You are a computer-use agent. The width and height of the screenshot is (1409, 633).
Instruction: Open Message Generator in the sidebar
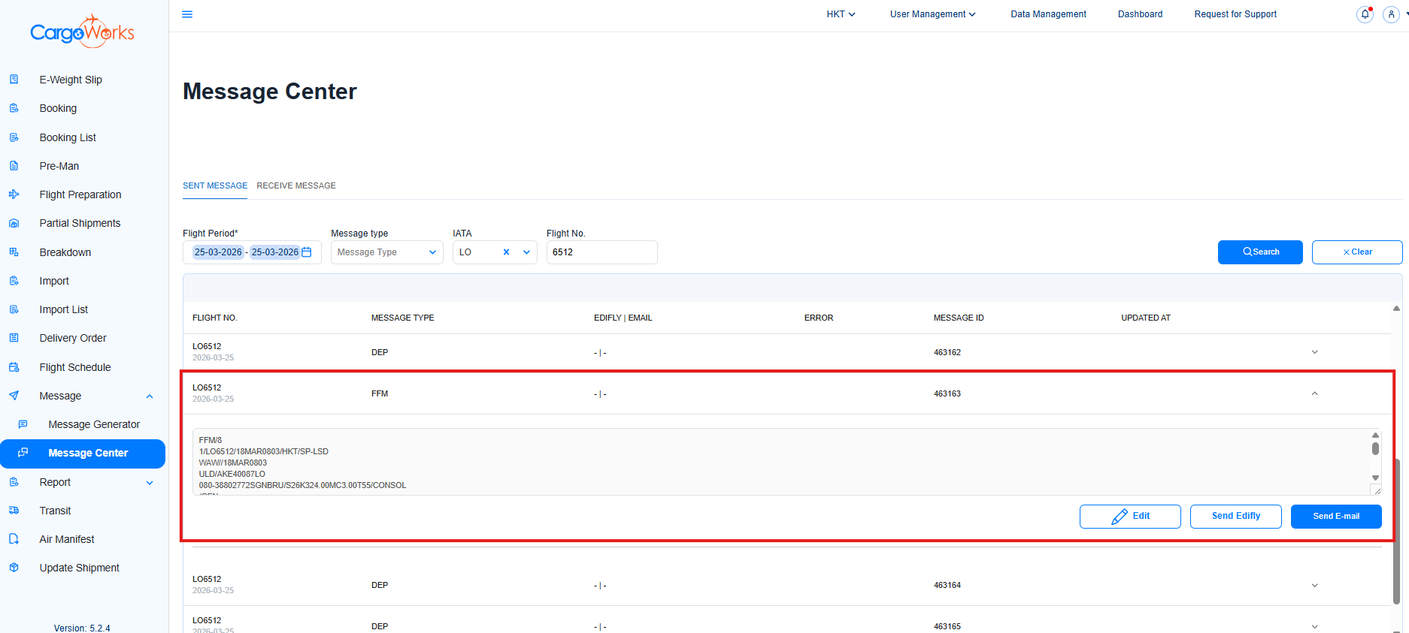94,424
